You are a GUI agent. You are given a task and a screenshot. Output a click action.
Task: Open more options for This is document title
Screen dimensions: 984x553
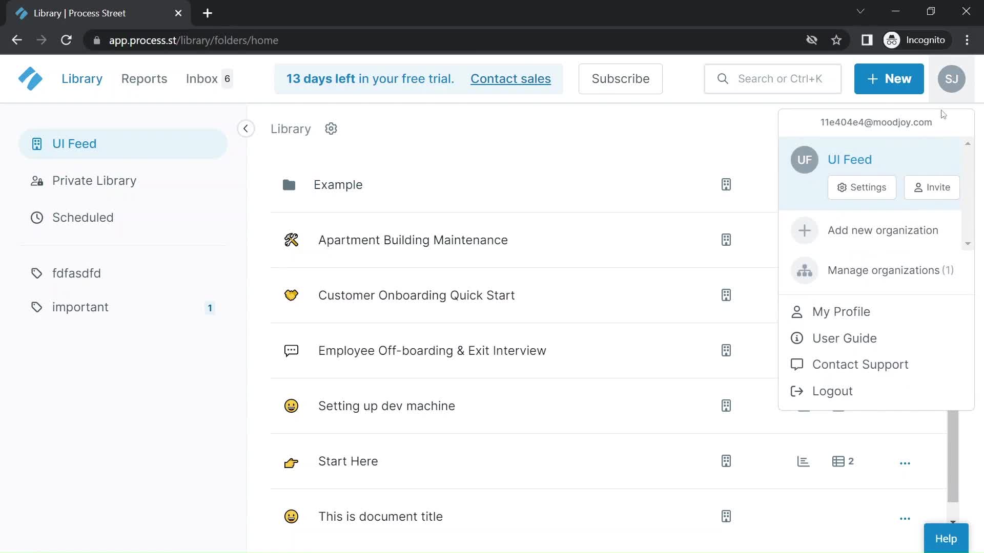905,518
